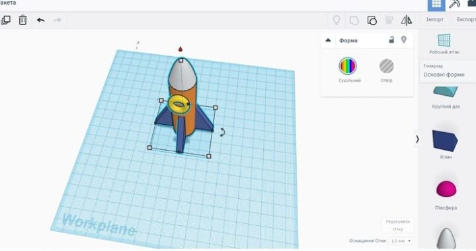
Task: Click the Експорт button
Action: pos(465,19)
